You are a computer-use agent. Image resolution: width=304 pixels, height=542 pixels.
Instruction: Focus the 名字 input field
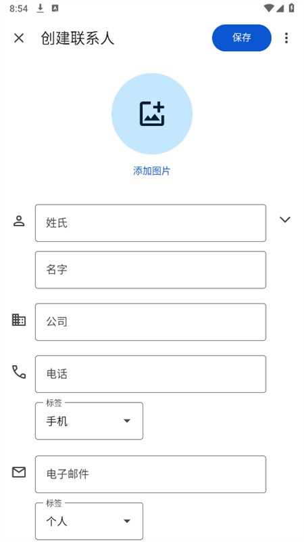click(x=151, y=270)
